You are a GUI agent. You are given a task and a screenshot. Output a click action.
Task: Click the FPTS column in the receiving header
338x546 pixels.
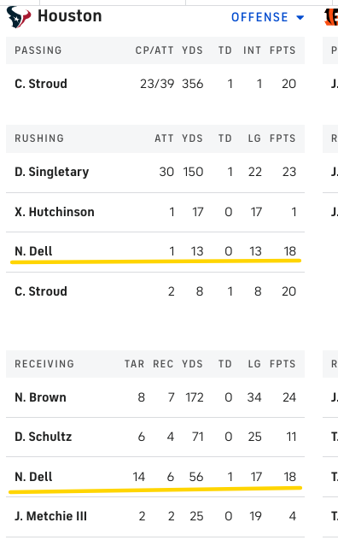point(283,364)
